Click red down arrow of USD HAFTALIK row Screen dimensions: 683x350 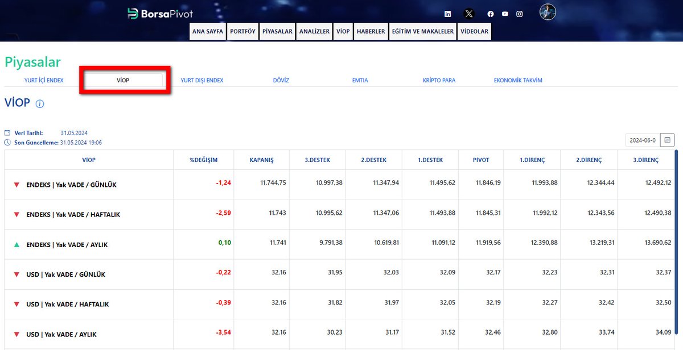(x=17, y=305)
